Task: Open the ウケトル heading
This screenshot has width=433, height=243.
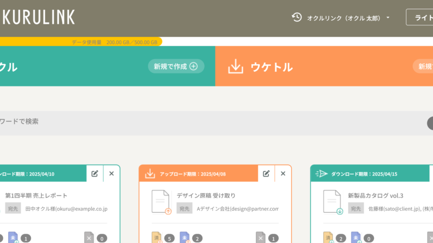Action: pyautogui.click(x=272, y=67)
